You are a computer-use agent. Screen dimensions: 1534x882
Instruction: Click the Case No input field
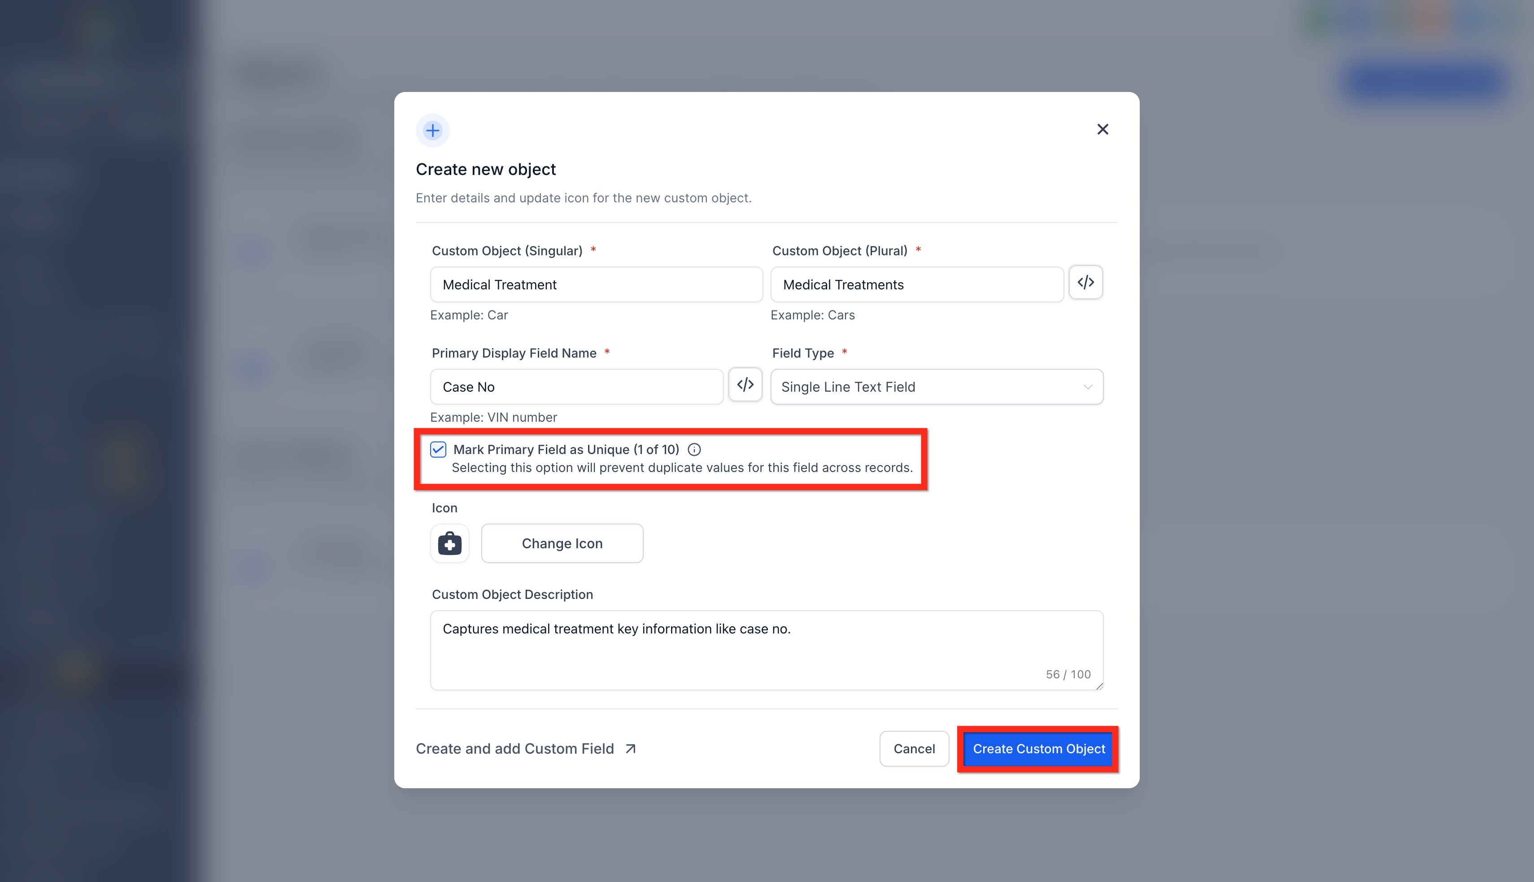[576, 386]
